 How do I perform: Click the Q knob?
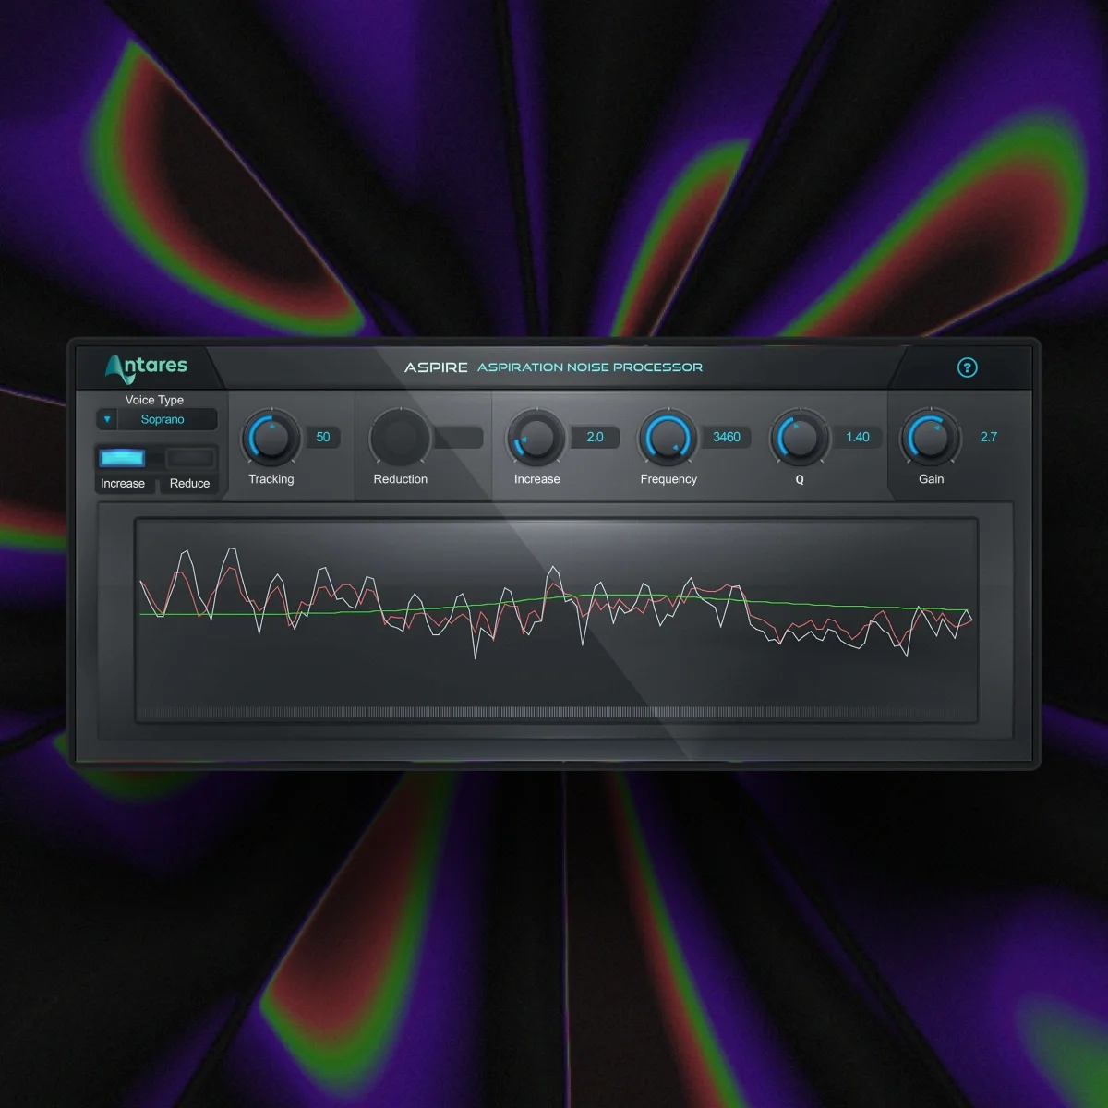800,438
